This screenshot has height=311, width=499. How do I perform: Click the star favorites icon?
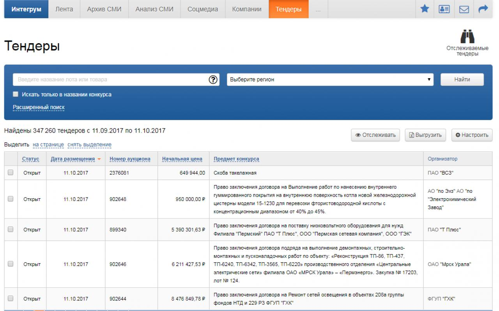click(x=425, y=9)
